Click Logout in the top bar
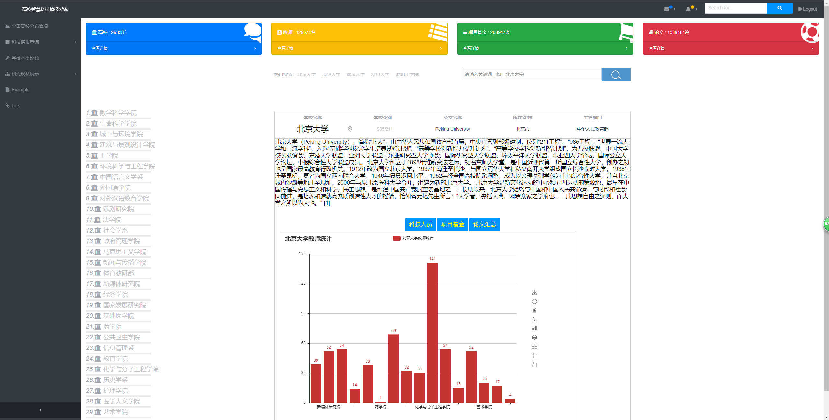The image size is (829, 420). click(807, 9)
